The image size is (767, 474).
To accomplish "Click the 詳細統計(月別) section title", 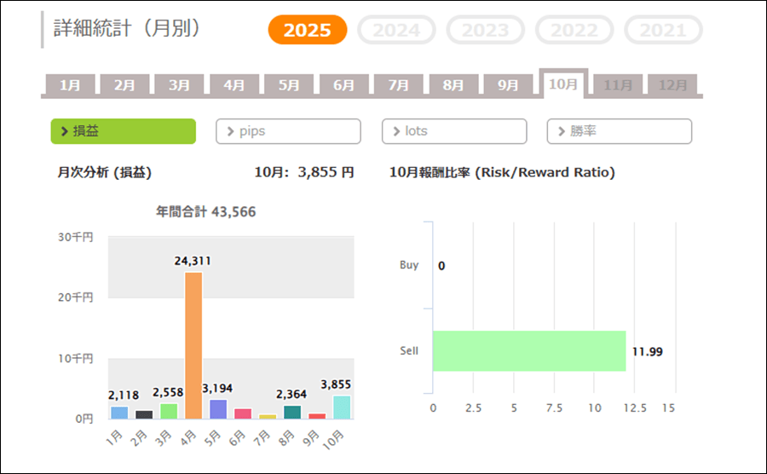I will tap(127, 28).
